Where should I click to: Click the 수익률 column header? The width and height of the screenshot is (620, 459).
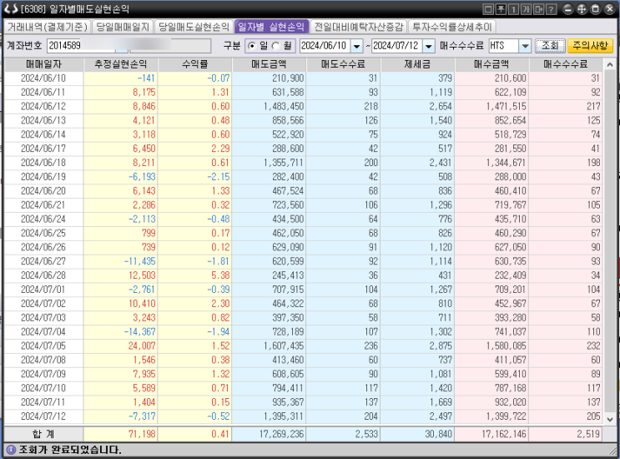(195, 64)
